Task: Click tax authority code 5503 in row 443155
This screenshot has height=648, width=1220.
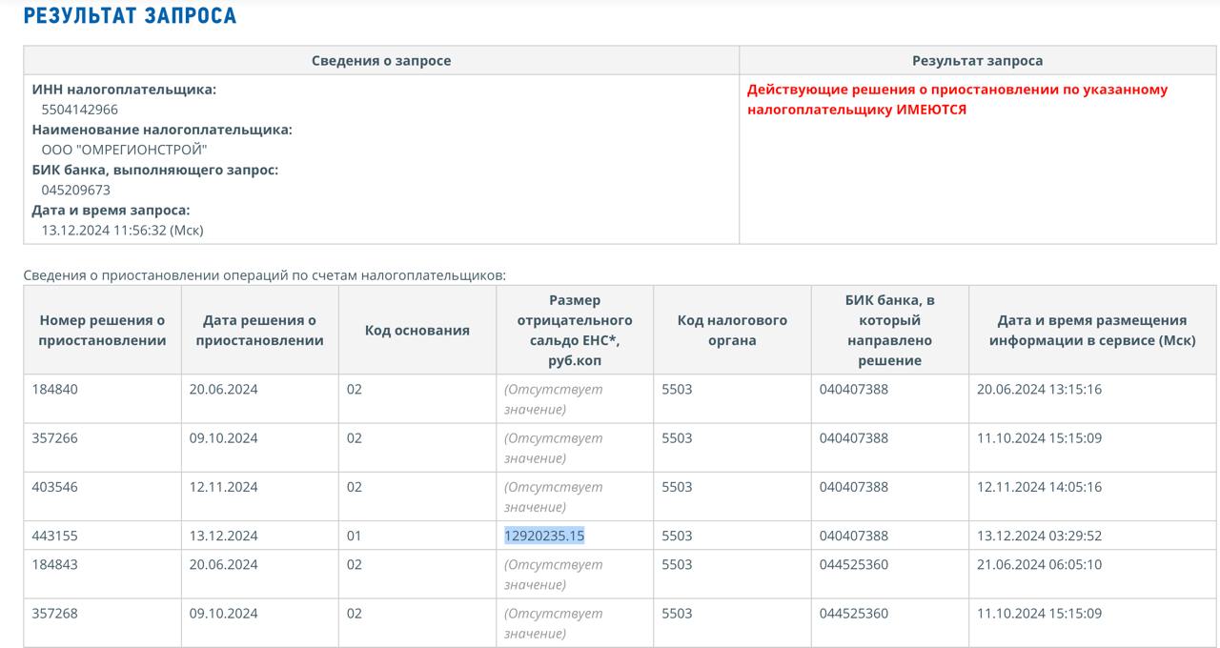Action: pyautogui.click(x=677, y=535)
